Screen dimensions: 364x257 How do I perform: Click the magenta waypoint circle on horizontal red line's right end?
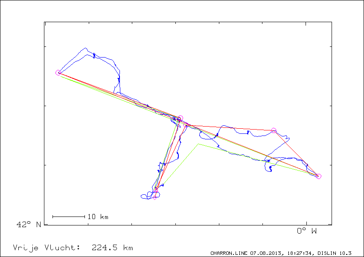274,130
